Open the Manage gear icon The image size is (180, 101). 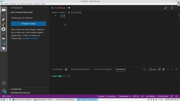(x=4, y=91)
